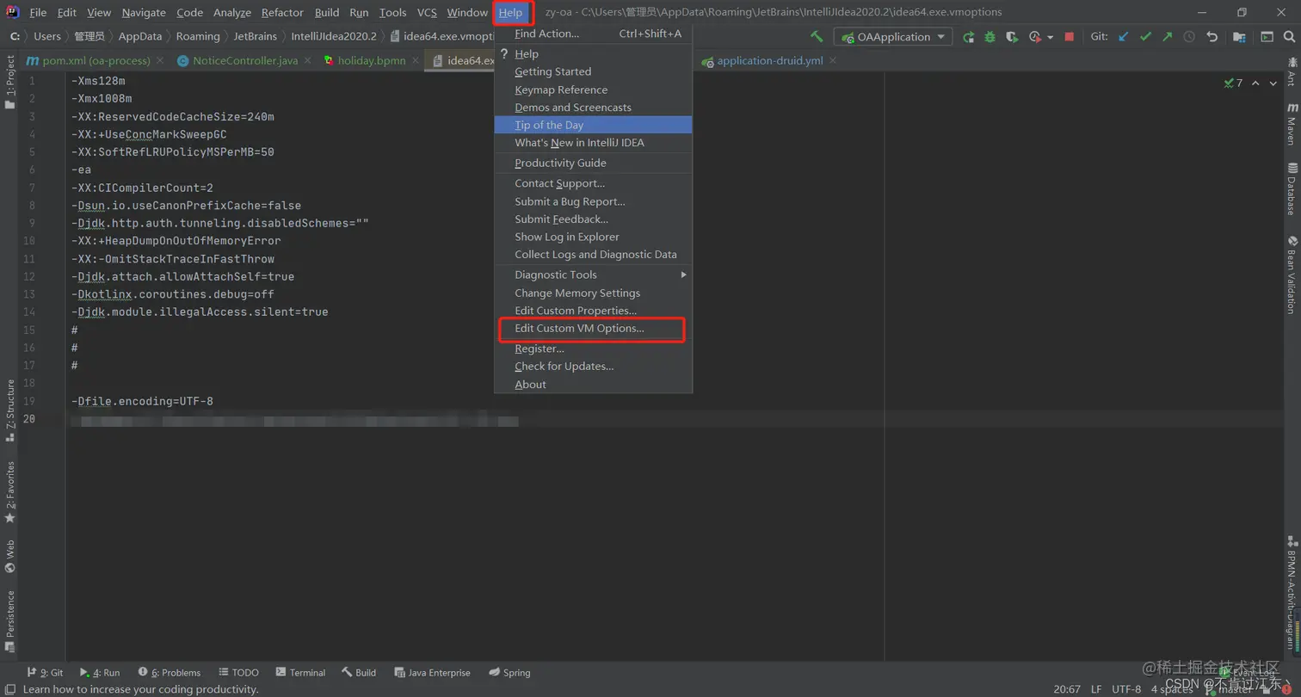1301x697 pixels.
Task: Toggle tool window bars icon in status bar
Action: coord(9,689)
